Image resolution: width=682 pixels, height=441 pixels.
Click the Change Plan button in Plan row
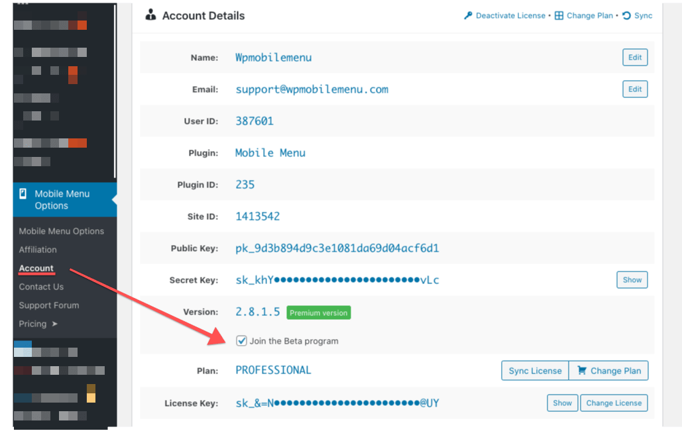pos(608,371)
